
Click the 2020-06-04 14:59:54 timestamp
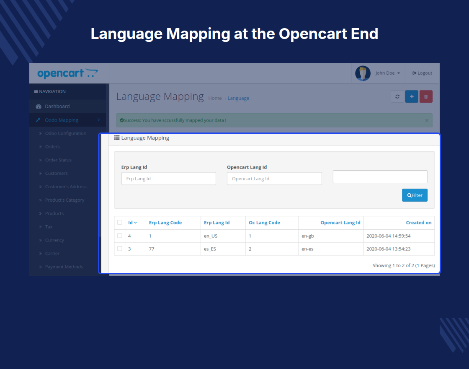coord(389,236)
